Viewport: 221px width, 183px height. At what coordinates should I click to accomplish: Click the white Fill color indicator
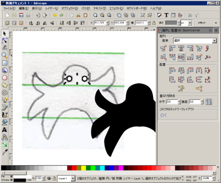(x=23, y=177)
